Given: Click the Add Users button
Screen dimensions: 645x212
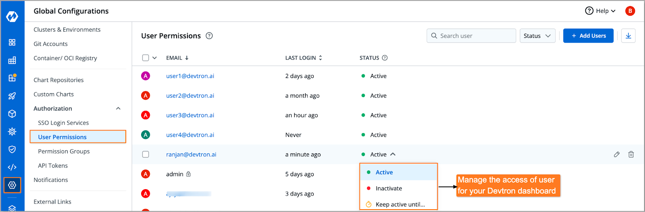Looking at the screenshot, I should (588, 36).
